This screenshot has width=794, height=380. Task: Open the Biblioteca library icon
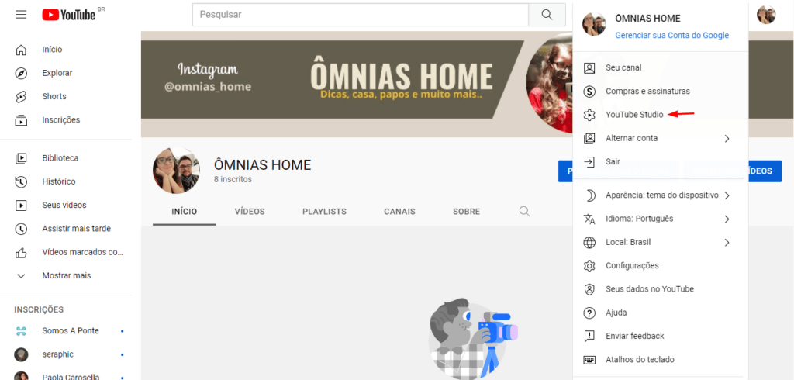click(21, 158)
